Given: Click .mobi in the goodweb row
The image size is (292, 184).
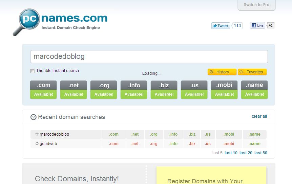Looking at the screenshot, I should click(x=229, y=144).
